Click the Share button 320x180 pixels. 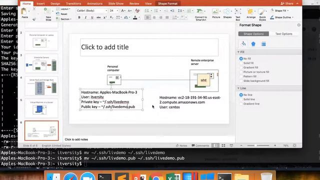click(x=286, y=3)
